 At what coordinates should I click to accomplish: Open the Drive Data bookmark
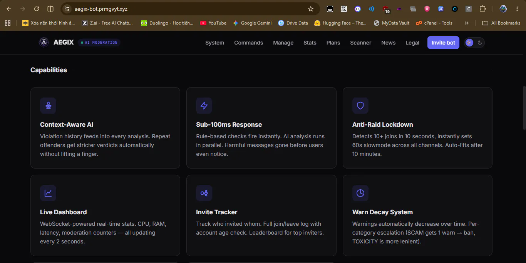coord(293,23)
